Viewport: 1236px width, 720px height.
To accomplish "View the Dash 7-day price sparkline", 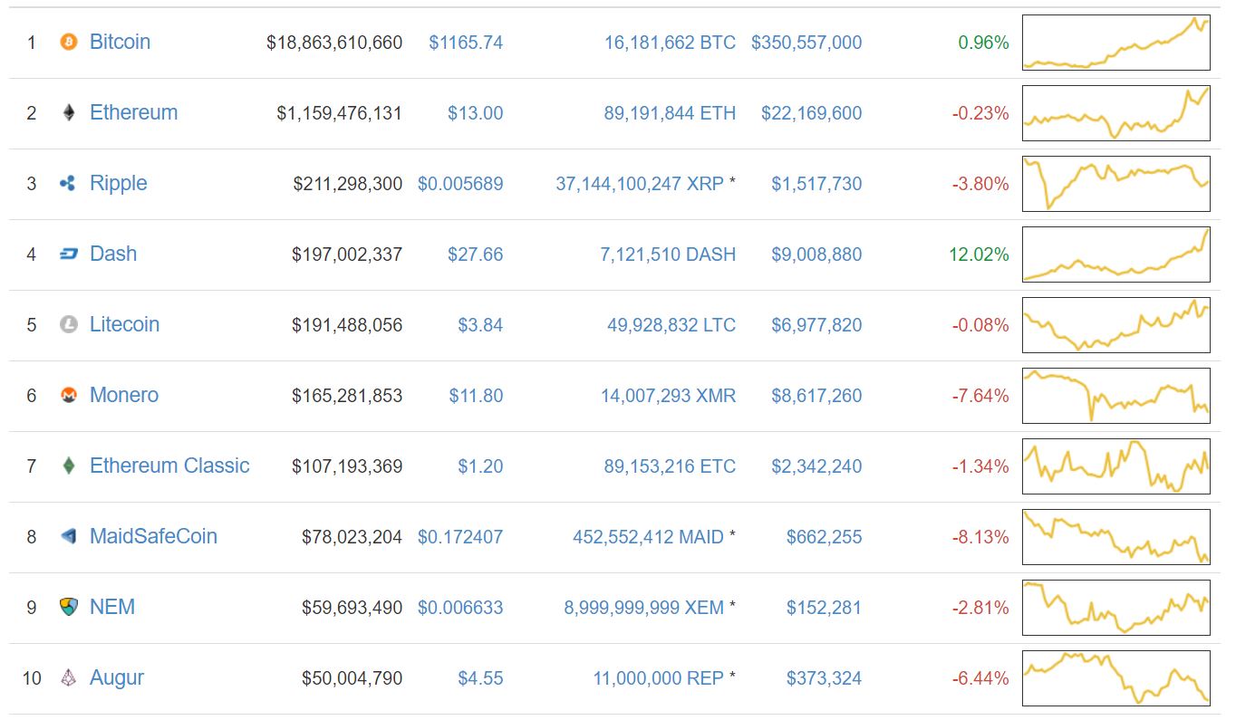I will 1116,254.
